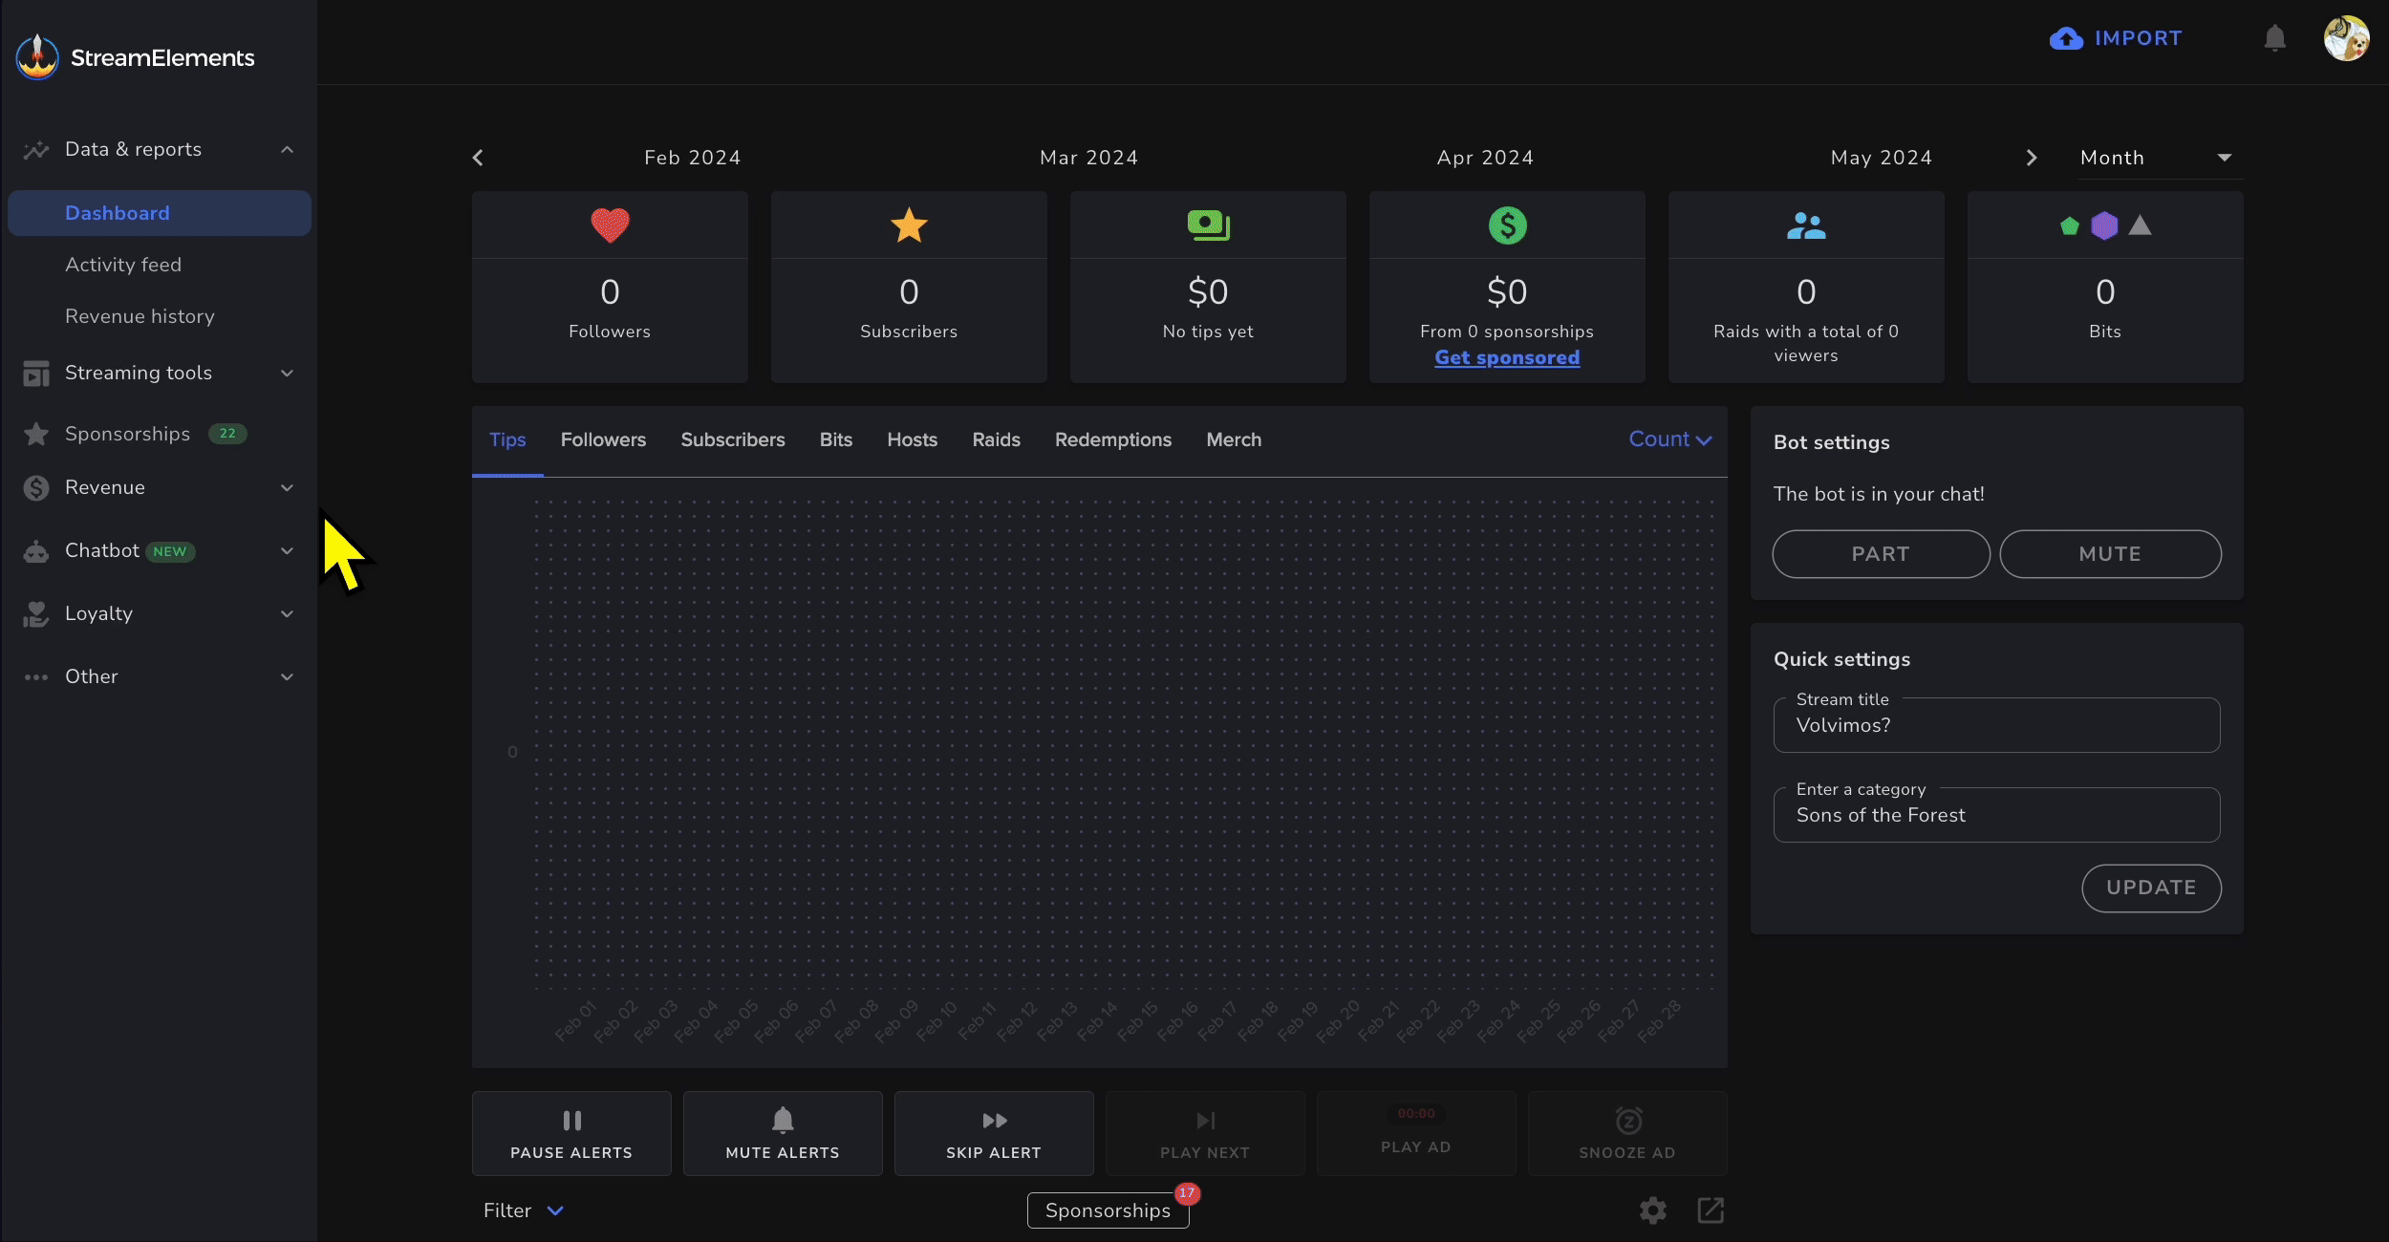Switch to the Followers chart tab
This screenshot has height=1242, width=2389.
click(603, 439)
